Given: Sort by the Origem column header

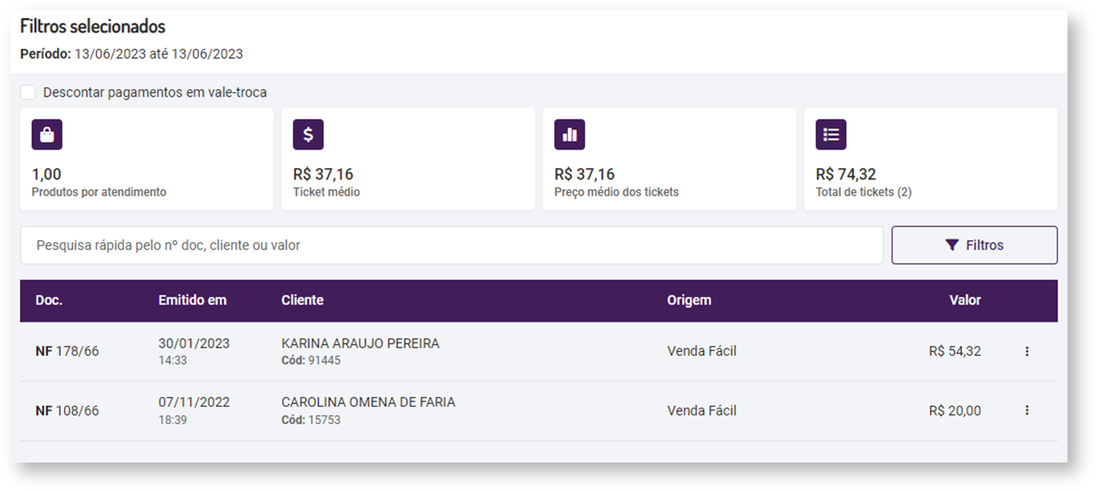Looking at the screenshot, I should tap(688, 300).
